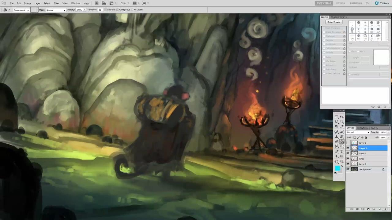Select the Spot Healing Brush tool
Screen dimensions: 392x220
337,132
